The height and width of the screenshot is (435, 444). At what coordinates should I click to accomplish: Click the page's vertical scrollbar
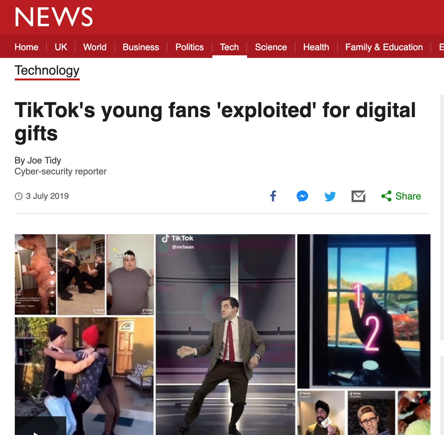point(442,217)
